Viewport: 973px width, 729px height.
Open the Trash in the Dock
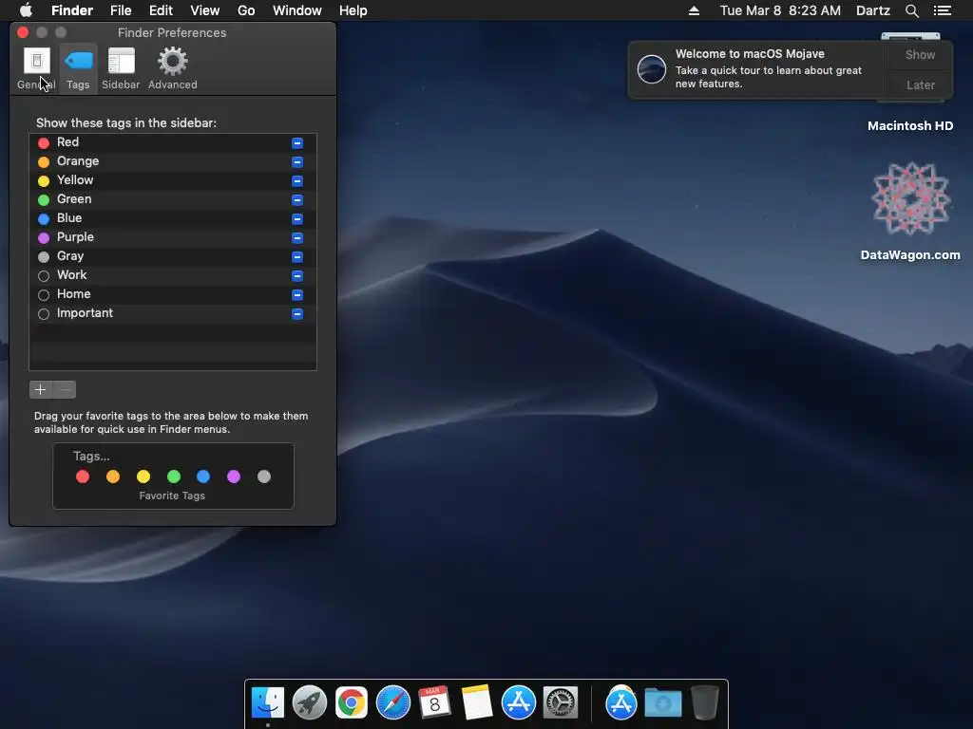(705, 702)
